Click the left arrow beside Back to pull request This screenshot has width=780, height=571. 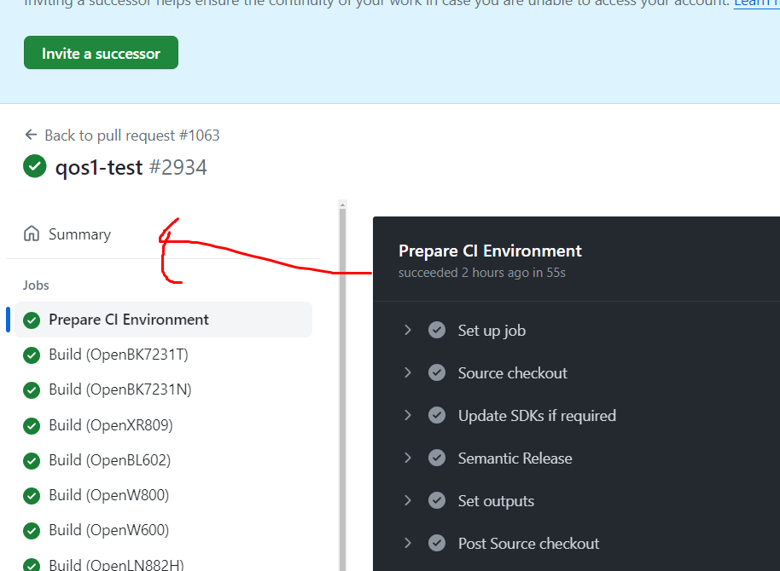point(31,135)
